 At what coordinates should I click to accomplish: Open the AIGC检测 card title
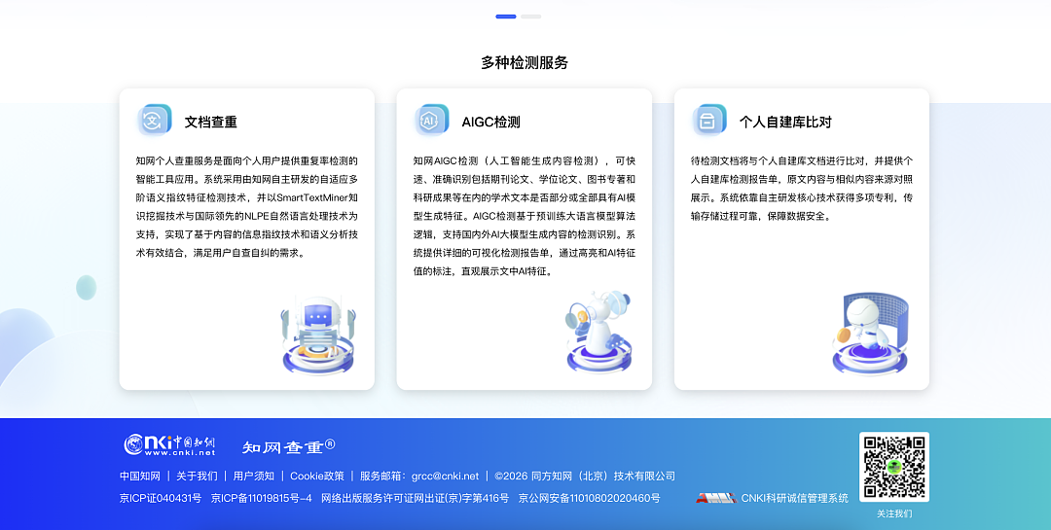point(490,122)
